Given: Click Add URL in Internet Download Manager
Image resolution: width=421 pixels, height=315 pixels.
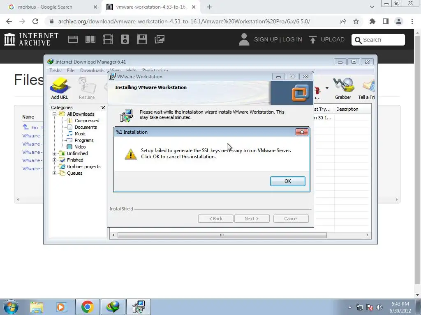Looking at the screenshot, I should (59, 89).
